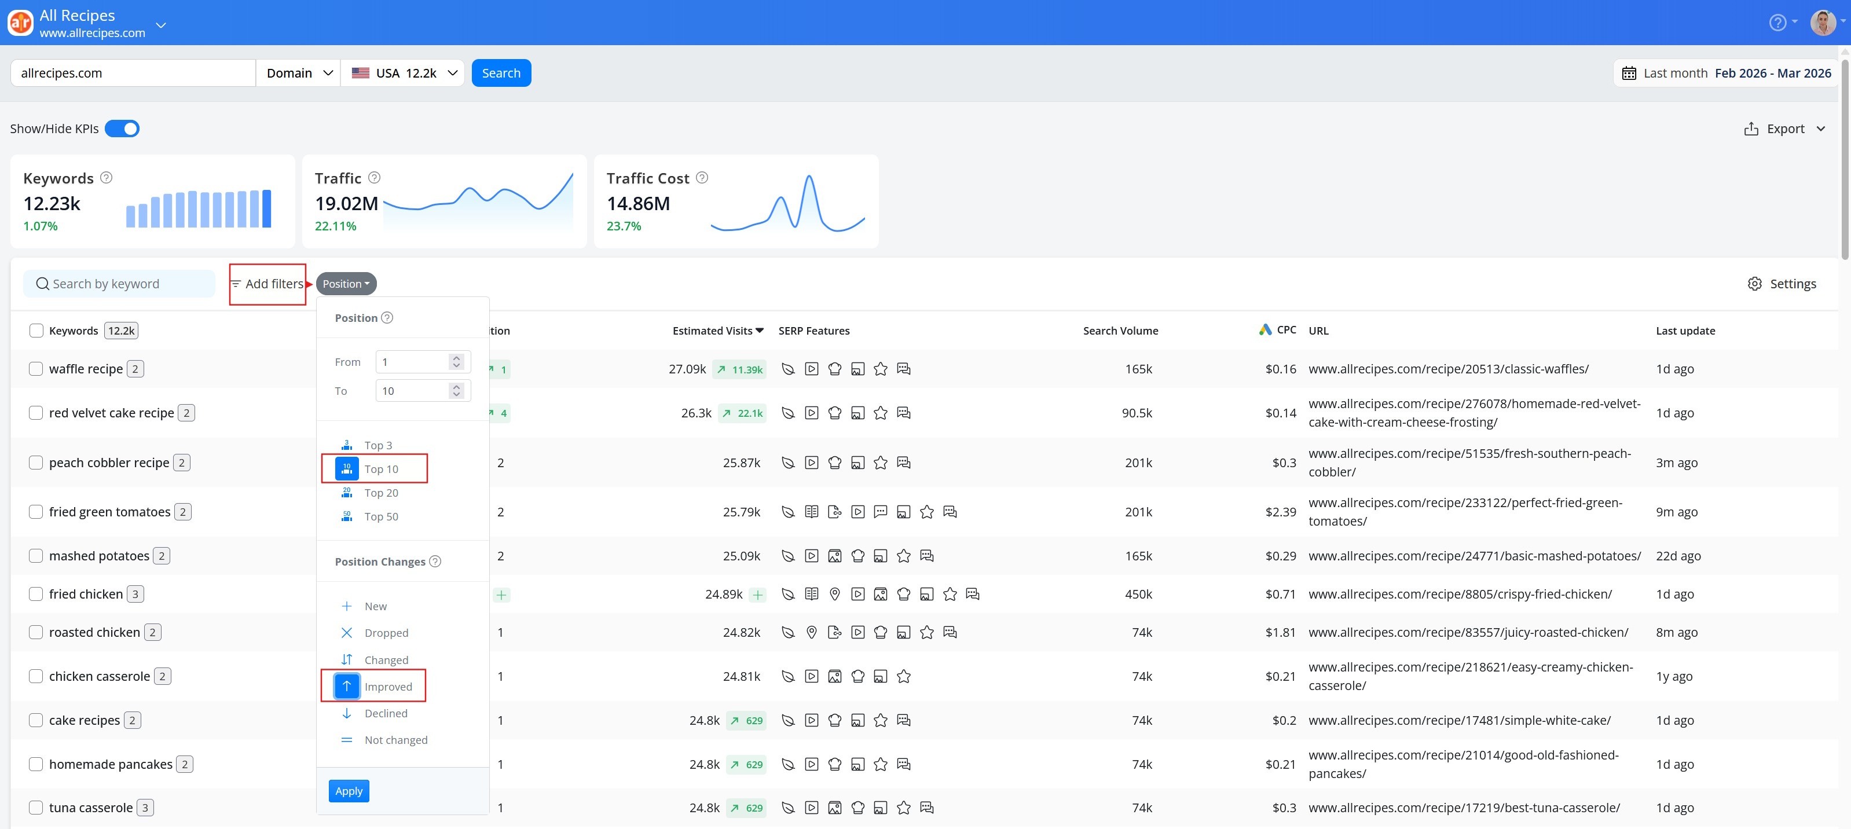Click the Search by keyword field
The width and height of the screenshot is (1851, 829).
[x=120, y=284]
